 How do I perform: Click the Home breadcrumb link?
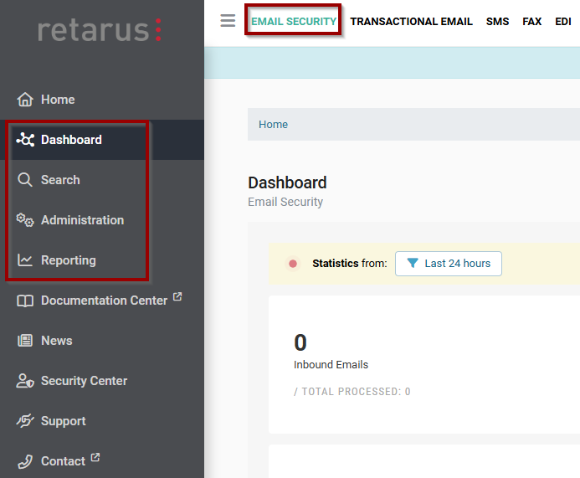point(273,125)
